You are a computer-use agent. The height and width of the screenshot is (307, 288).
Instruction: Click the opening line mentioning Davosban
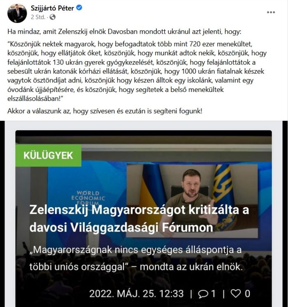coord(124,32)
